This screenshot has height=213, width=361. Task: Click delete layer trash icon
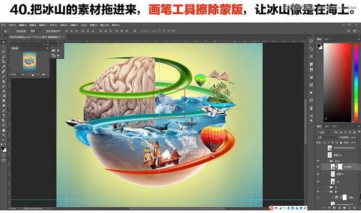355,208
